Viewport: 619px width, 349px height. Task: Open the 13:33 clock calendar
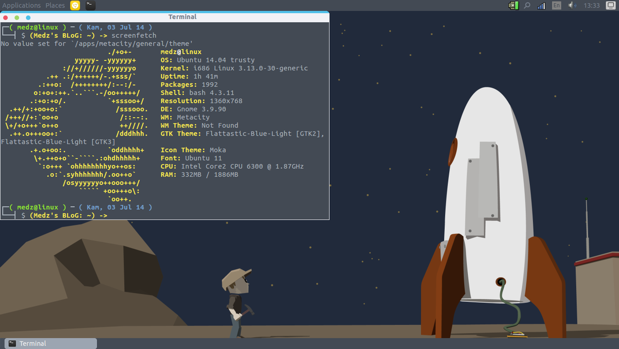(x=591, y=5)
